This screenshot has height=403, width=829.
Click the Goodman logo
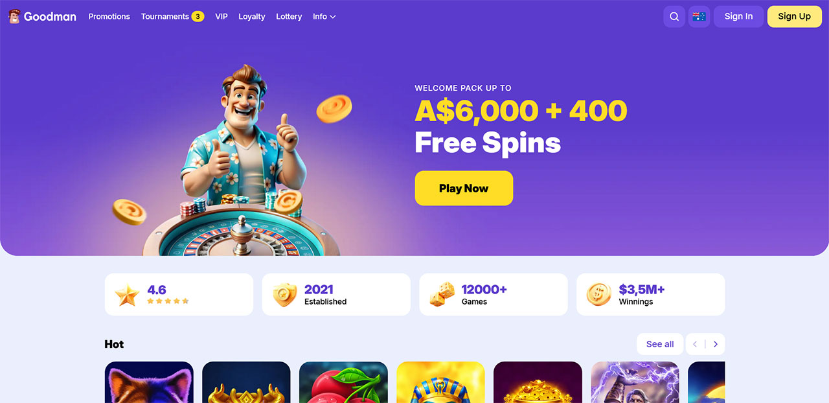point(42,17)
